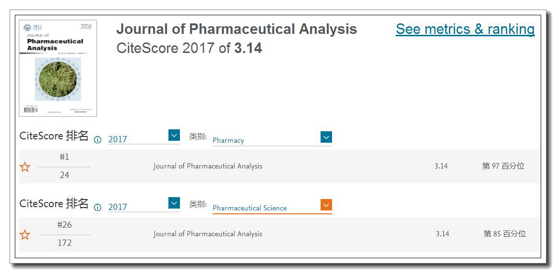This screenshot has width=556, height=273.
Task: Open See metrics & ranking link
Action: tap(465, 29)
